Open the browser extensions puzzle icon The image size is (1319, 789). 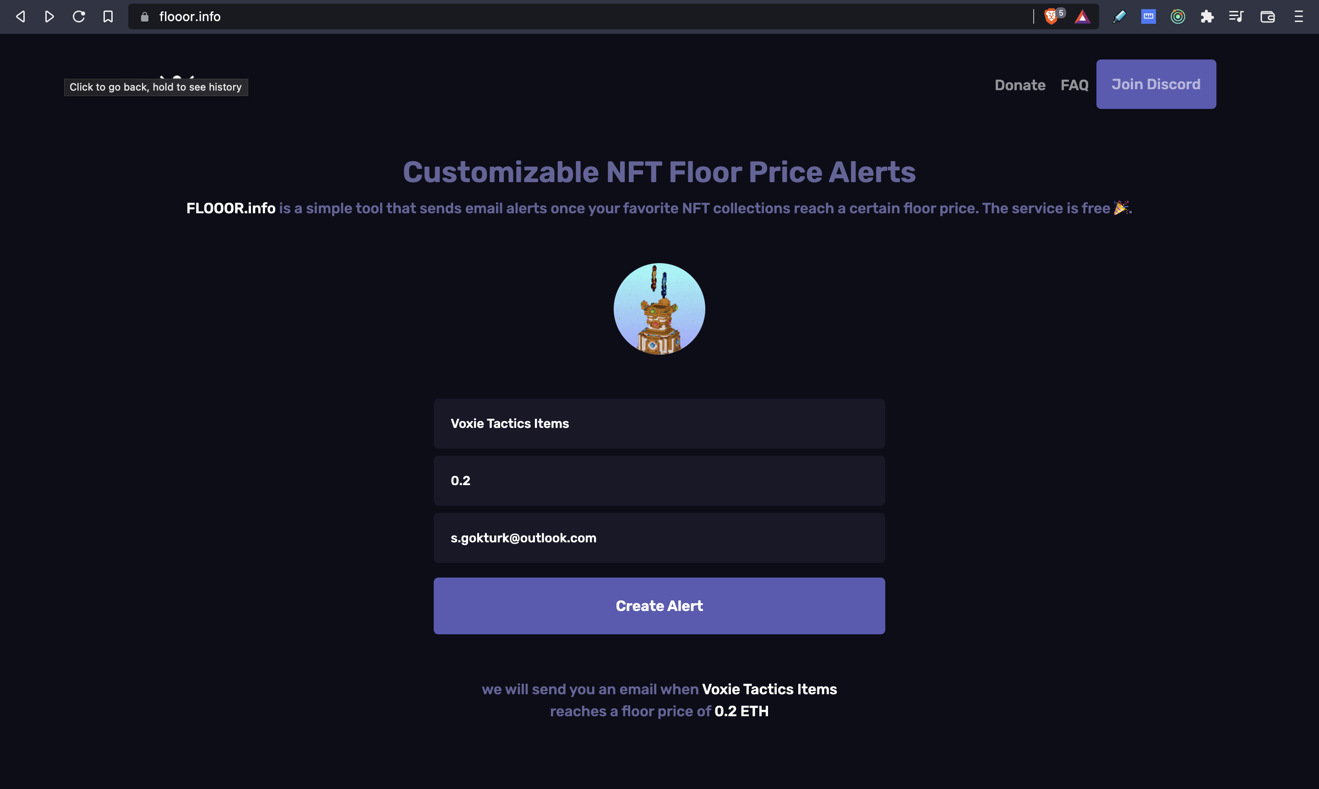[x=1207, y=16]
